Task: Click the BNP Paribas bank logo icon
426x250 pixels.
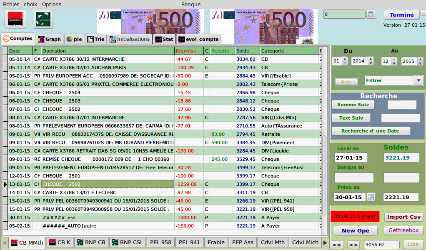Action: point(43,20)
